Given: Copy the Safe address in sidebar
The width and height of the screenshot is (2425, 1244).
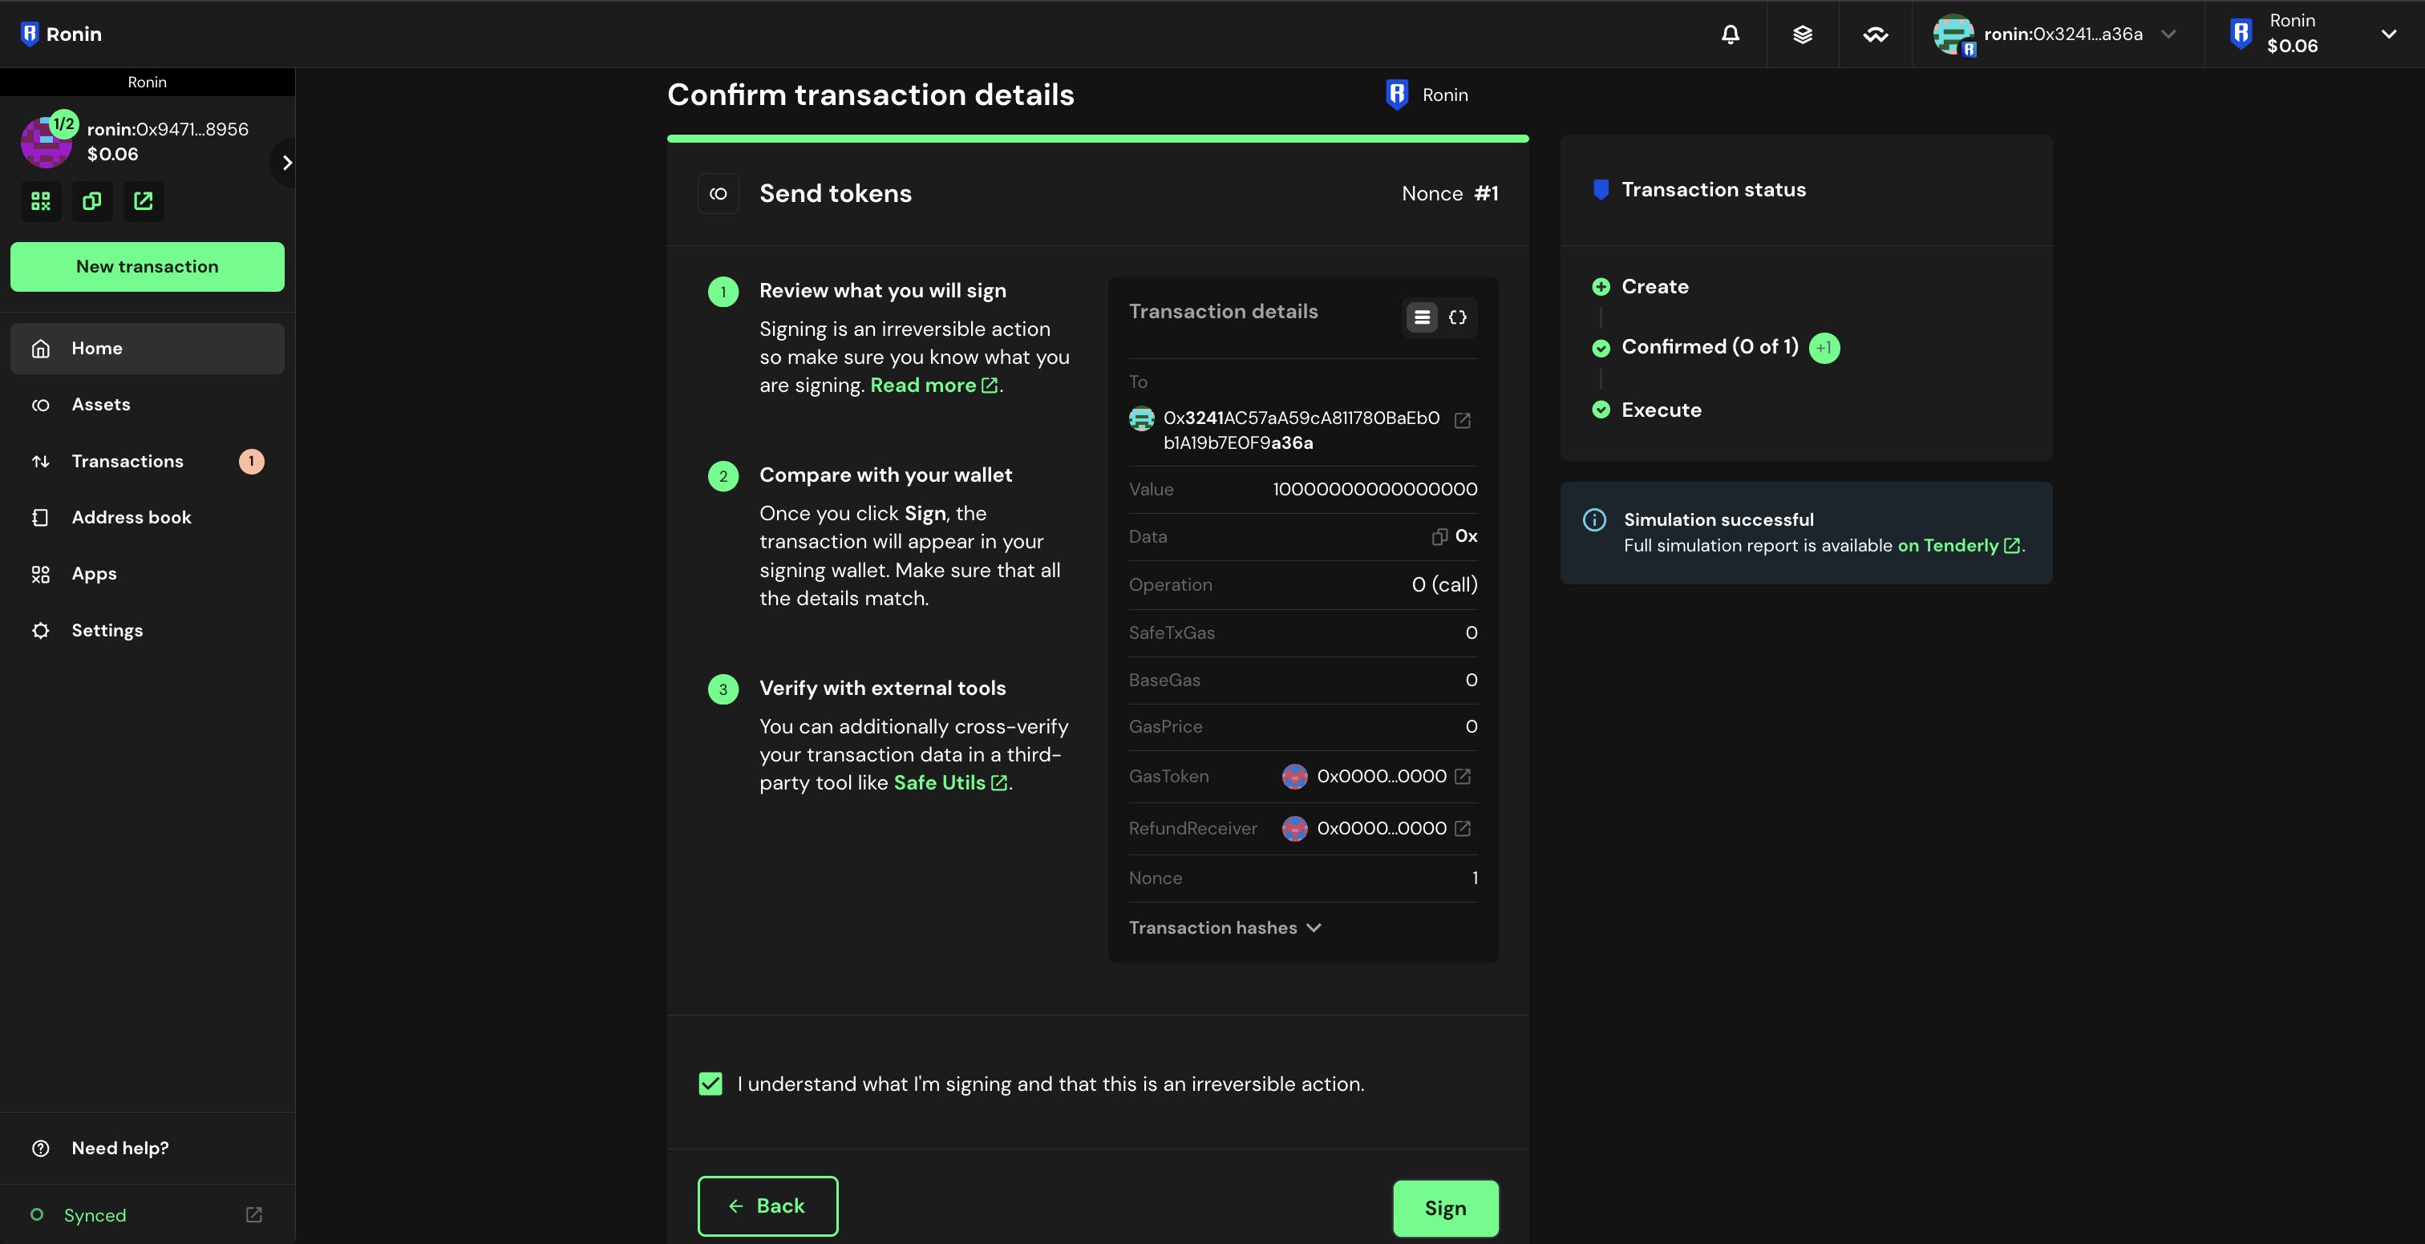Looking at the screenshot, I should [x=91, y=201].
